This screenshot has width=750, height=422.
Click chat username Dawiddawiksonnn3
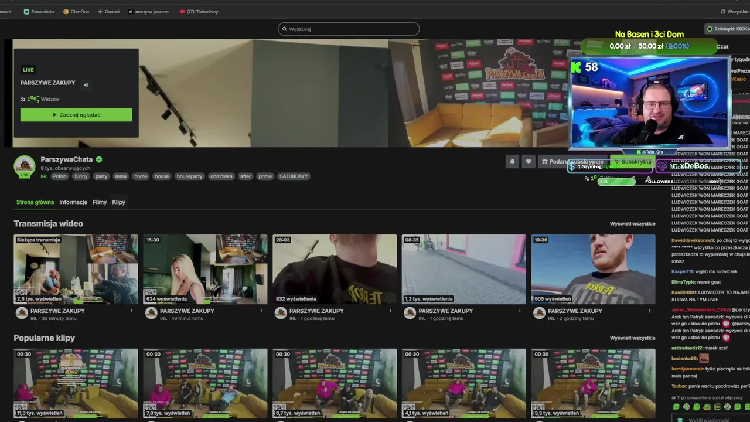pyautogui.click(x=693, y=240)
